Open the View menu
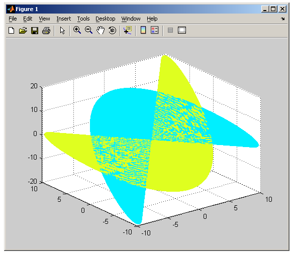Image resolution: width=296 pixels, height=258 pixels. [44, 19]
